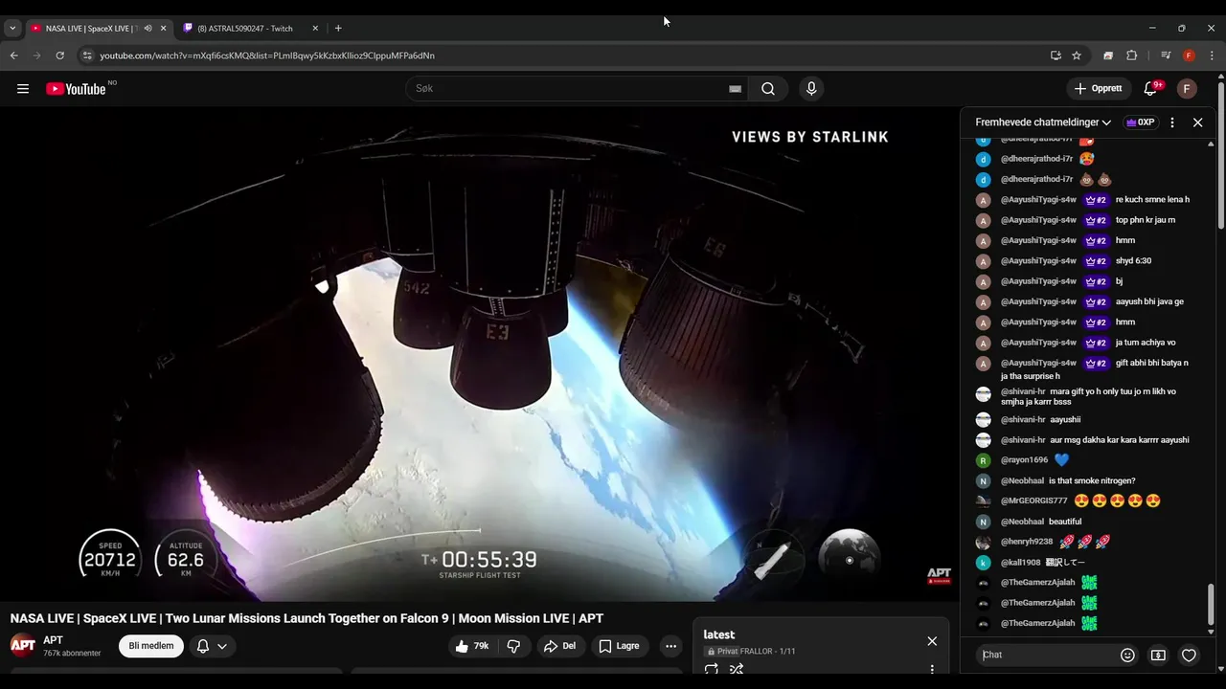Open the browser extensions puzzle icon
1226x689 pixels.
1131,56
